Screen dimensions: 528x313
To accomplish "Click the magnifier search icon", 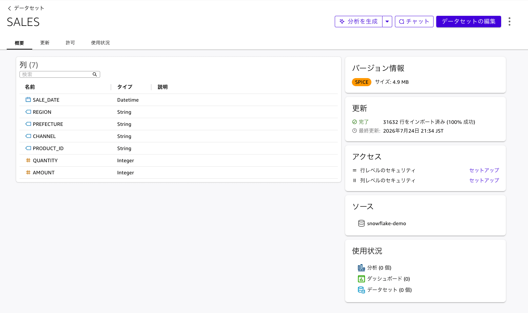I will tap(95, 74).
